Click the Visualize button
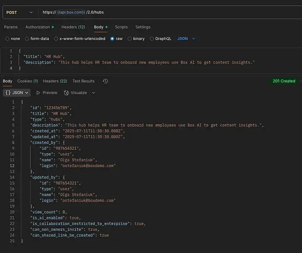The height and width of the screenshot is (253, 302). click(x=75, y=93)
